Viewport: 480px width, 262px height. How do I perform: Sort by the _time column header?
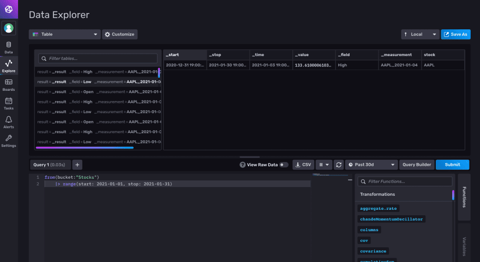pyautogui.click(x=271, y=55)
